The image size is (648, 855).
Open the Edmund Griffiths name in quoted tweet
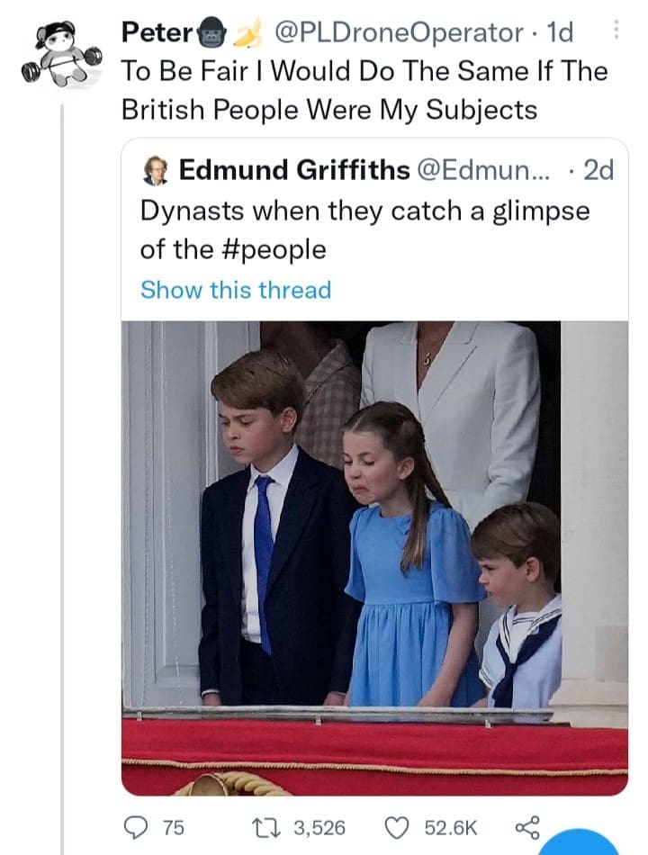tap(294, 170)
